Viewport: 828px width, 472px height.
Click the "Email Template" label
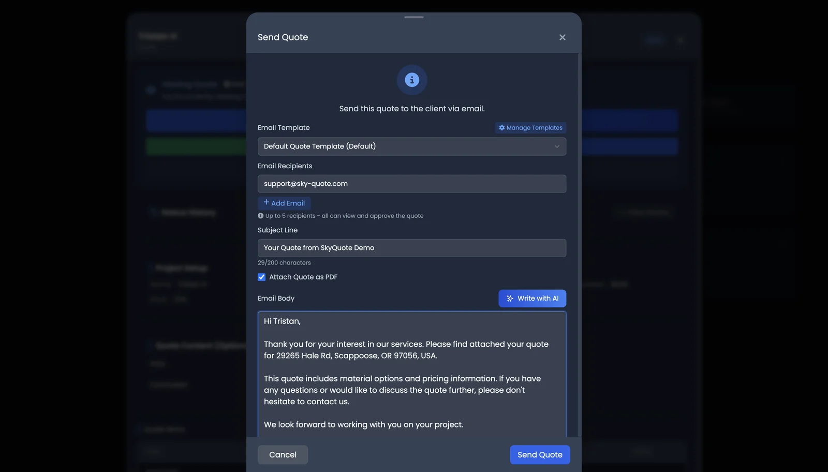pos(284,128)
